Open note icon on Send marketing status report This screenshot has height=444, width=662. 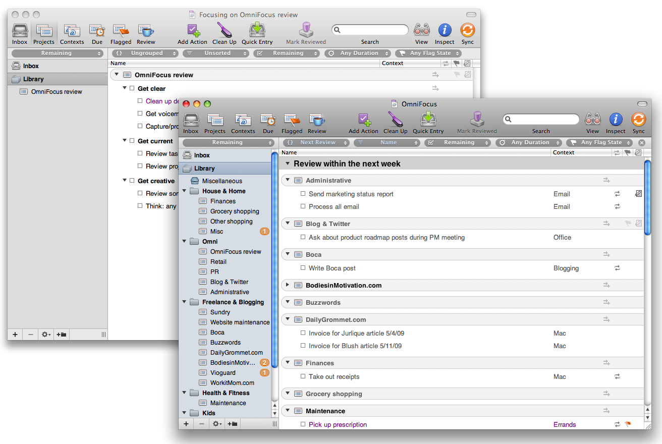click(x=638, y=194)
